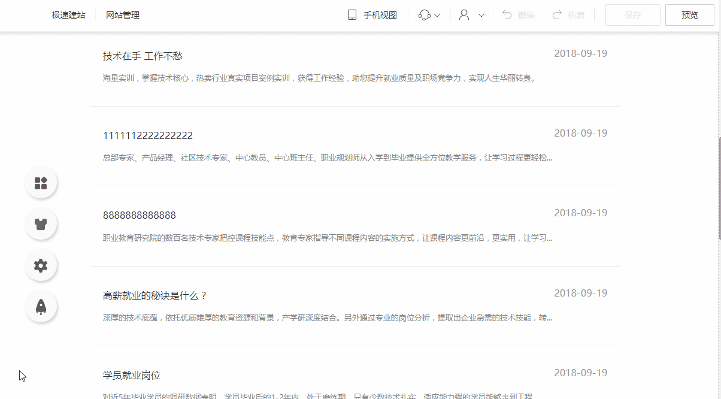Screen dimensions: 721x399
Task: Click the redo arrow icon for 恢复
Action: click(557, 15)
